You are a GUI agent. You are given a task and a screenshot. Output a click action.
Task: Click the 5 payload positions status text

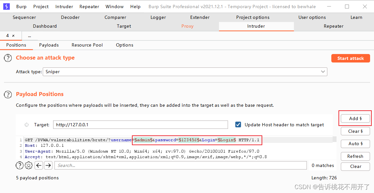click(x=37, y=178)
